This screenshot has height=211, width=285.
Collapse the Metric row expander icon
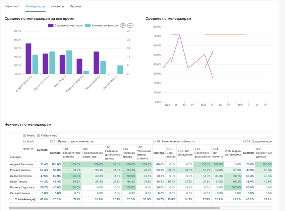click(x=25, y=136)
